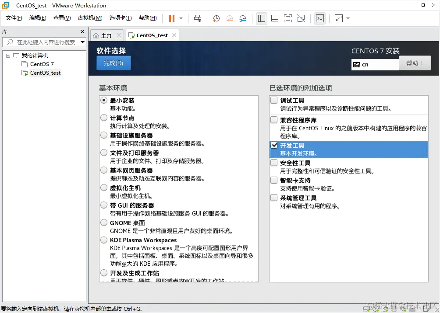This screenshot has height=313, width=440.
Task: Select the GNOME 桌面 base environment
Action: point(103,223)
